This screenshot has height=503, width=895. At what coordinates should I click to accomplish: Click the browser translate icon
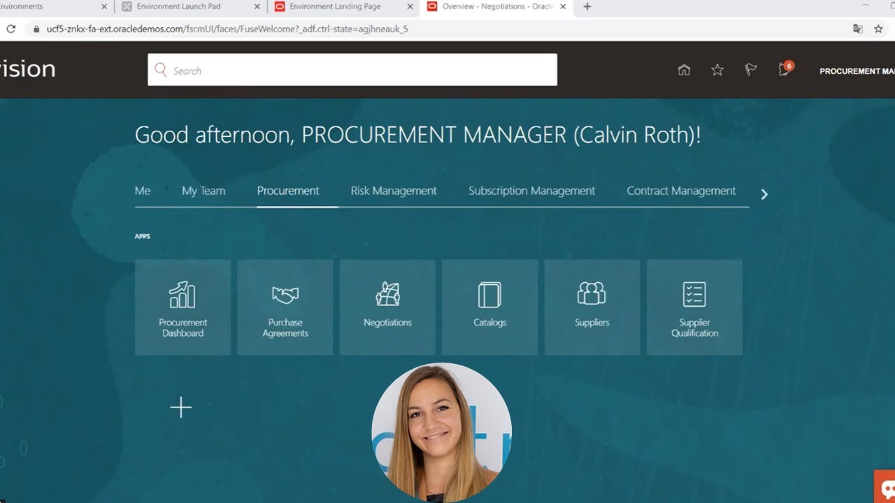point(857,29)
